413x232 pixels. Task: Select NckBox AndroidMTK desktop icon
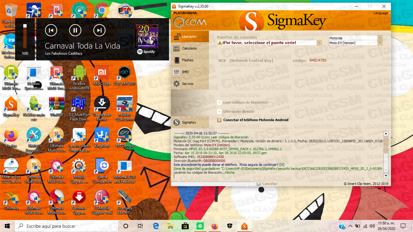(79, 78)
